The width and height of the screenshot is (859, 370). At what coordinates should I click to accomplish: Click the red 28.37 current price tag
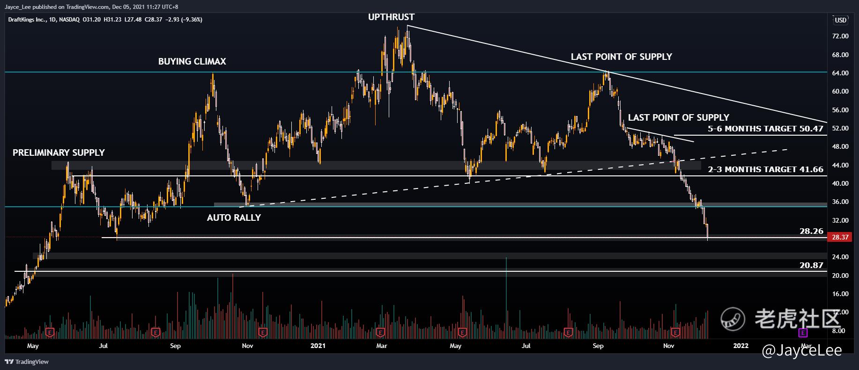840,237
